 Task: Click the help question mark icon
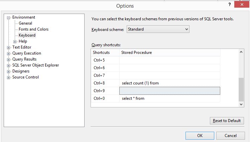pos(229,4)
